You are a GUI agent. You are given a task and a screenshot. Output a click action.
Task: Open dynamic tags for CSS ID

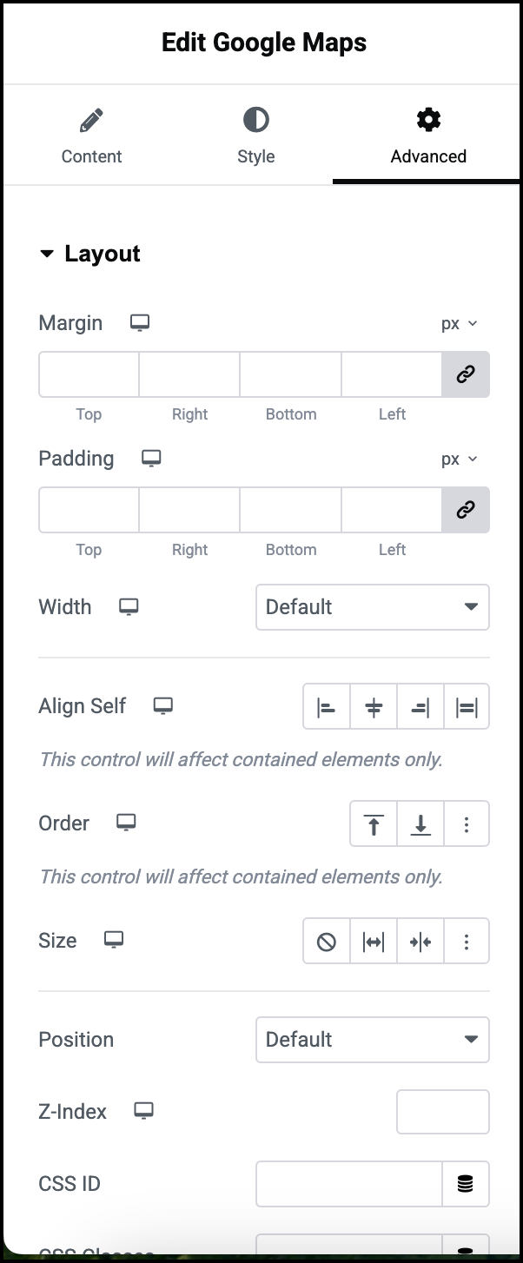(467, 1184)
